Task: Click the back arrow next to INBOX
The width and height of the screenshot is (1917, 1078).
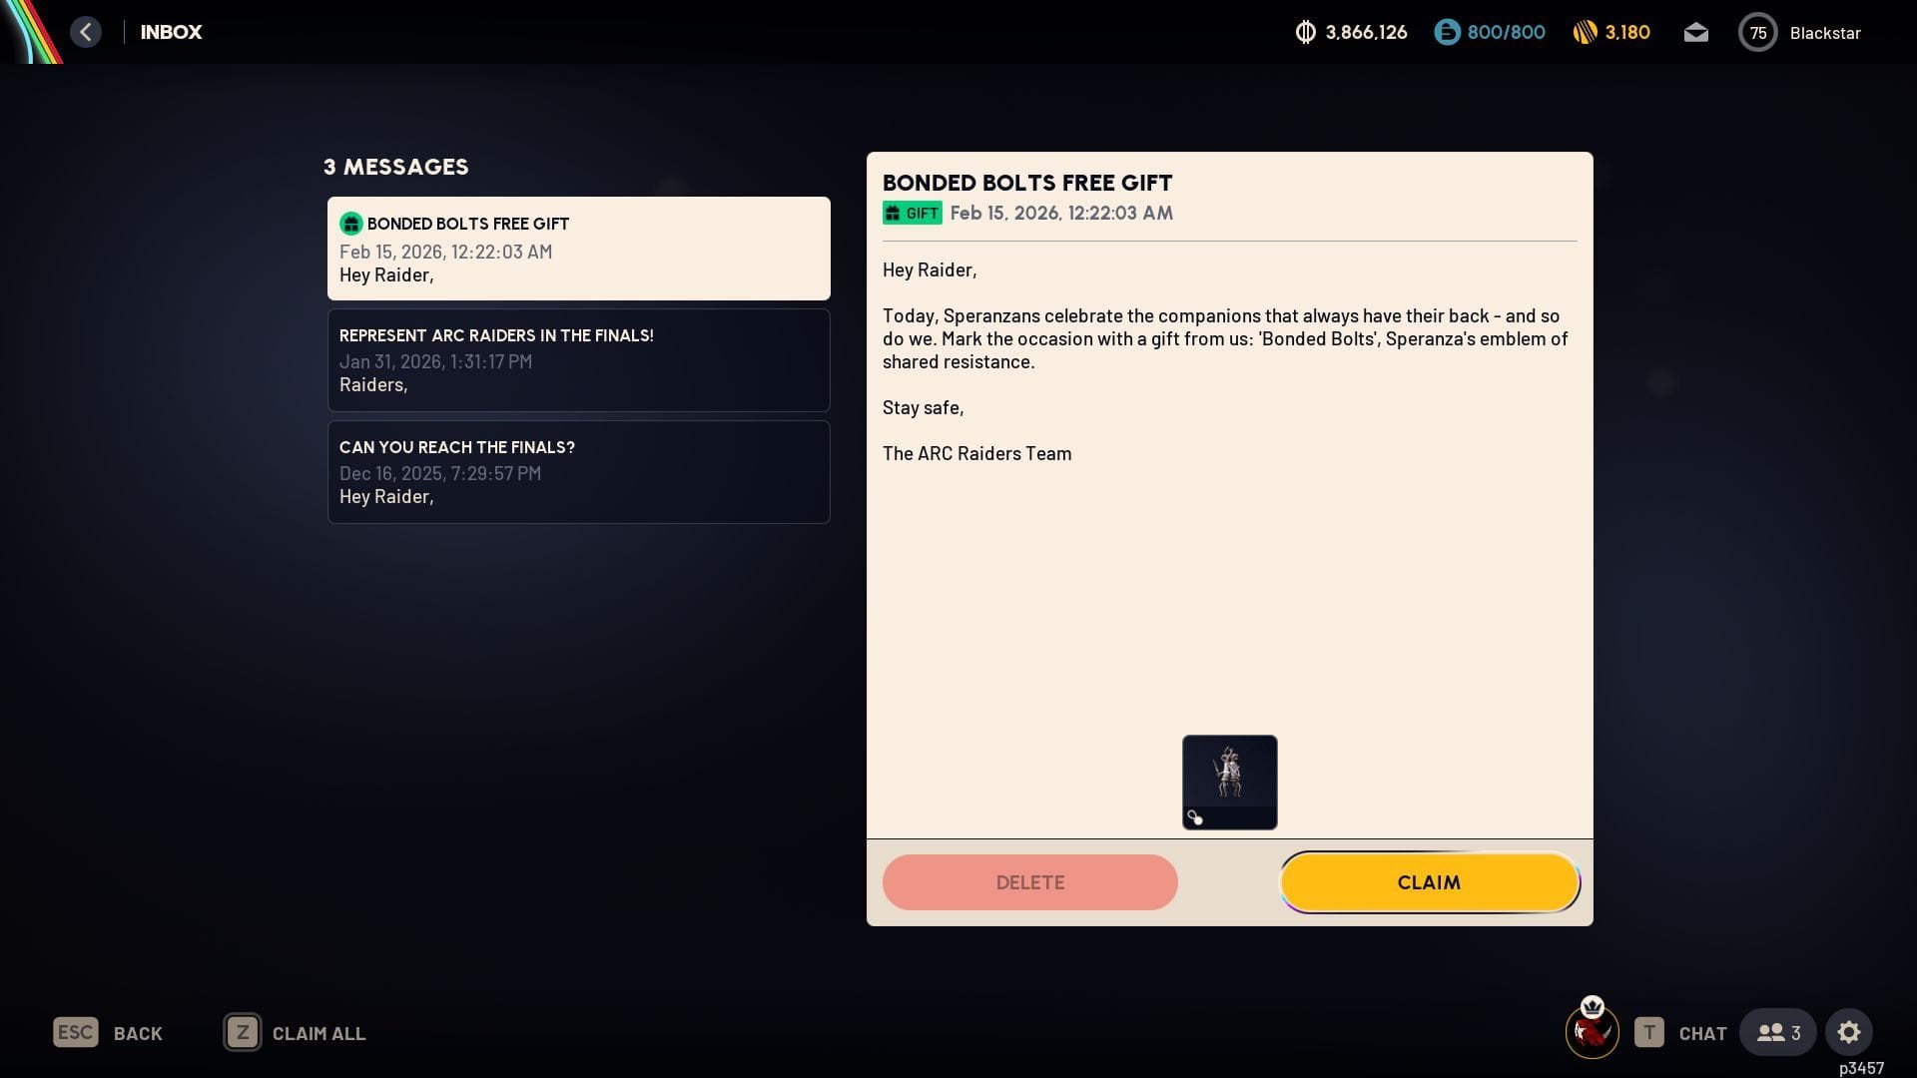Action: point(86,32)
